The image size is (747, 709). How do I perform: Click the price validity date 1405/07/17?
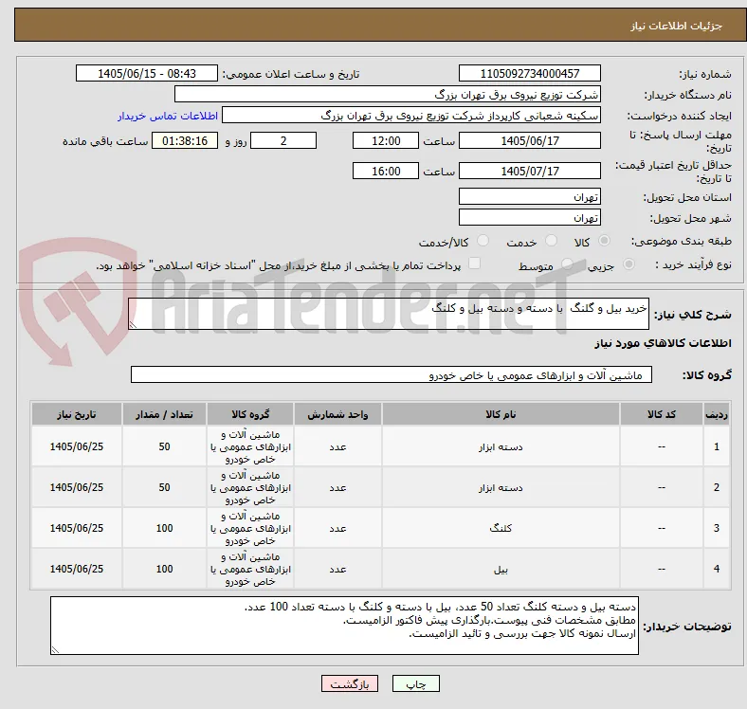pyautogui.click(x=530, y=171)
